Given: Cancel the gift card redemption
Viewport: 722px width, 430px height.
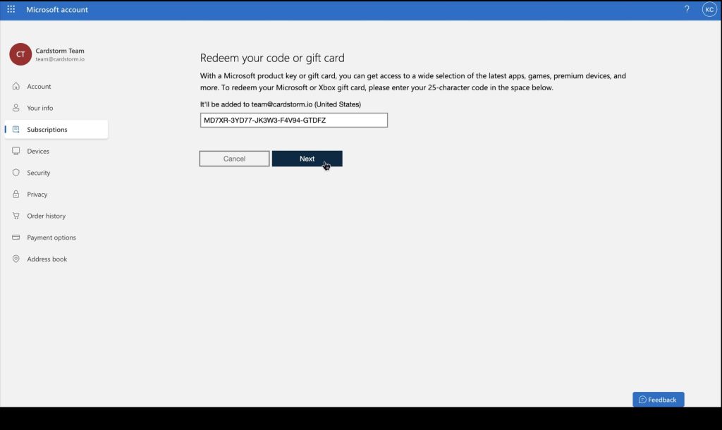Looking at the screenshot, I should point(234,158).
